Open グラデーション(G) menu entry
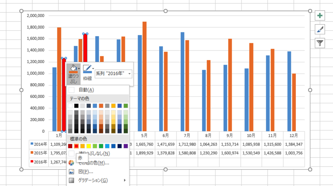Viewport: 333px width, 186px height. [98, 180]
